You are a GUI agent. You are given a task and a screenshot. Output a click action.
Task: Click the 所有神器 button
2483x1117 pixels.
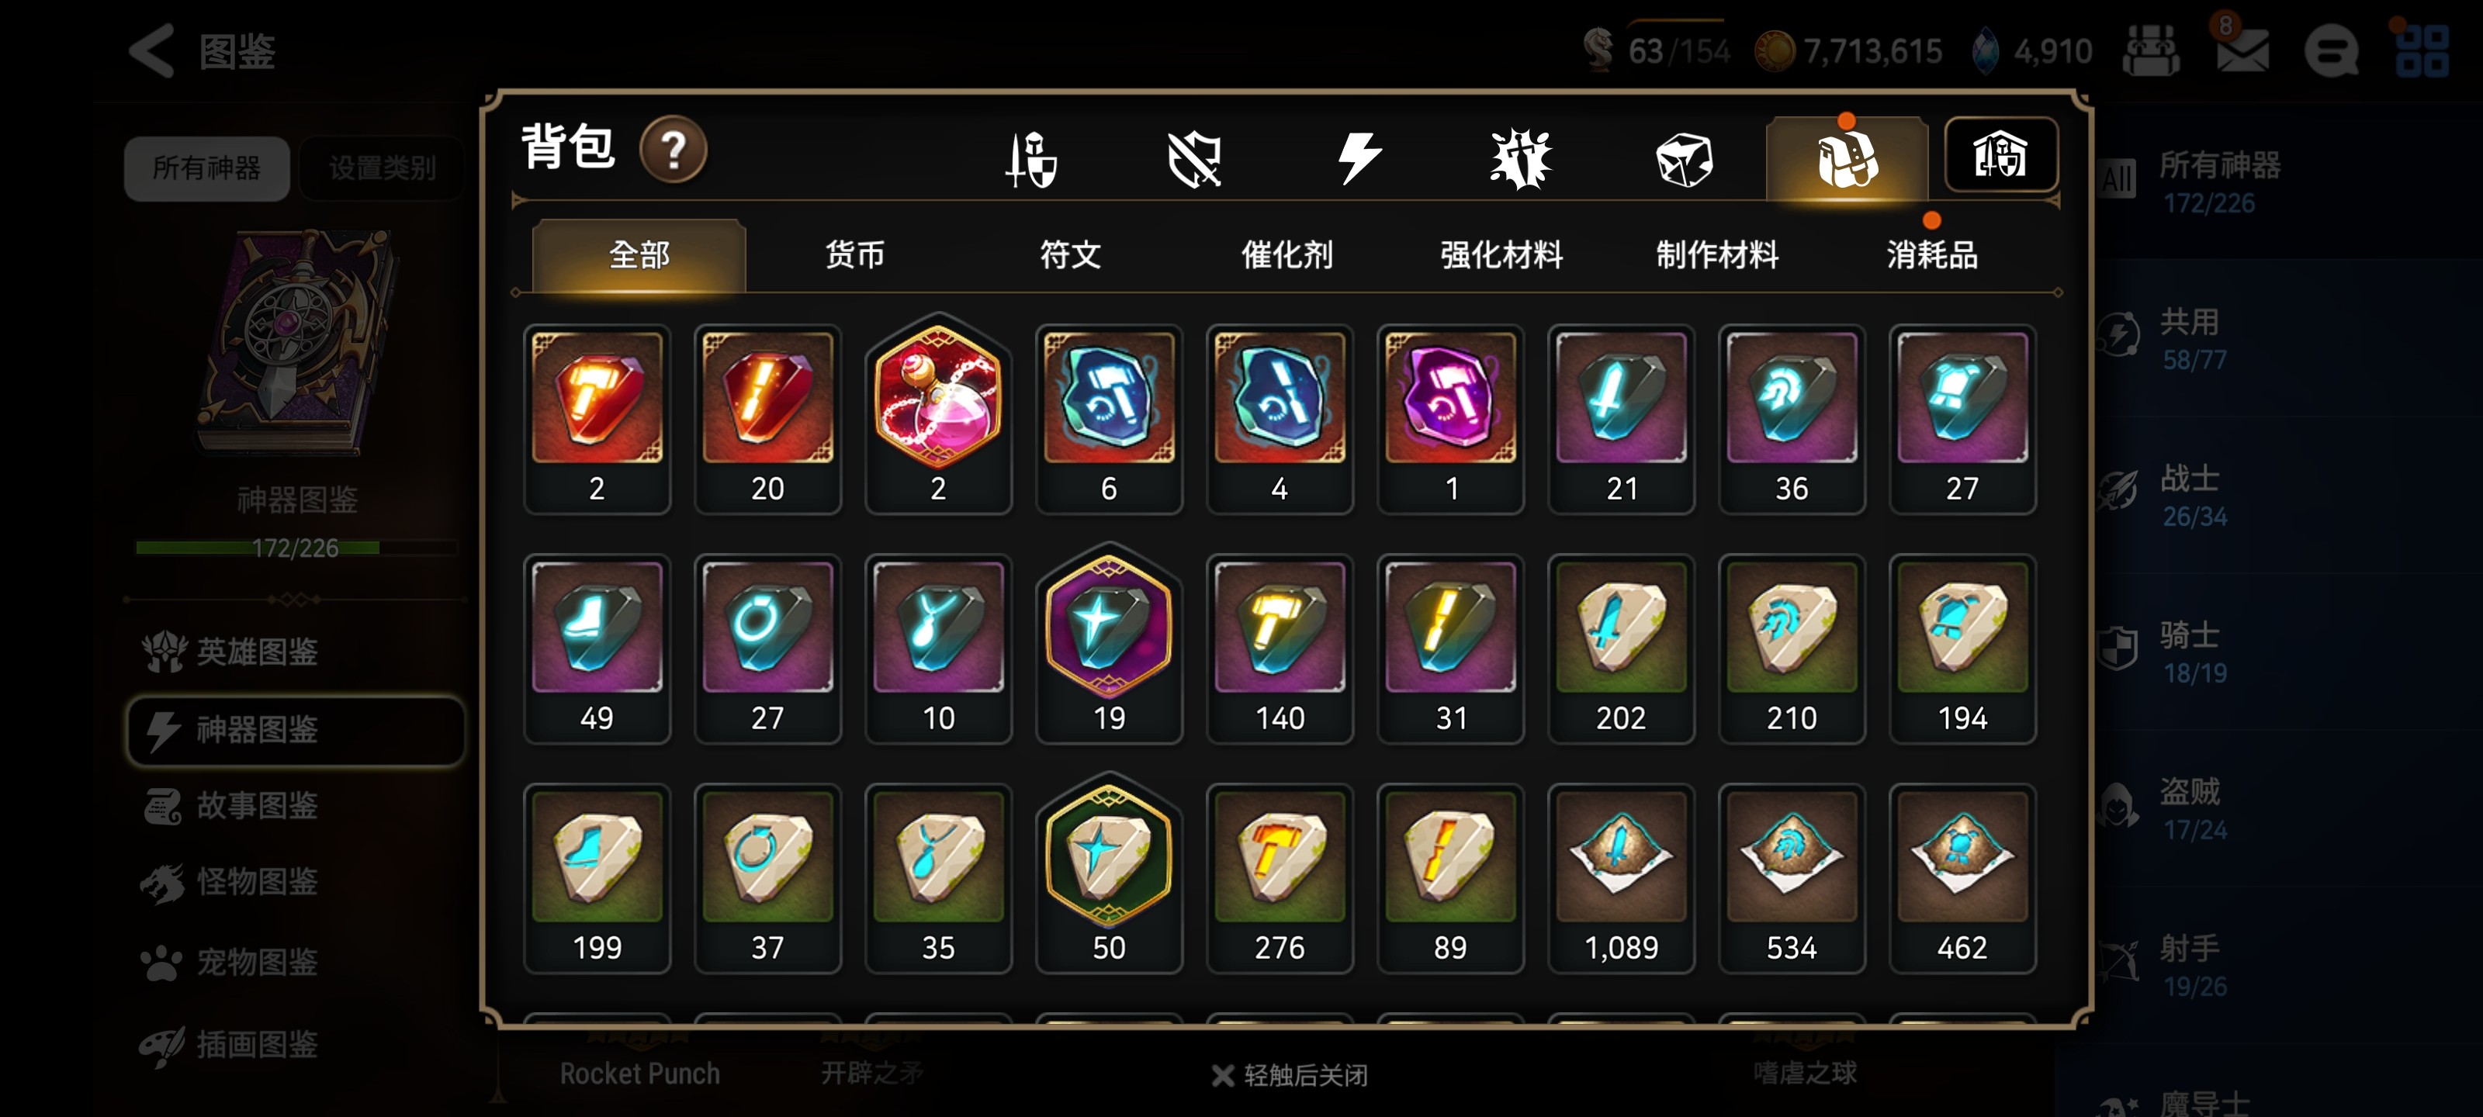coord(206,168)
